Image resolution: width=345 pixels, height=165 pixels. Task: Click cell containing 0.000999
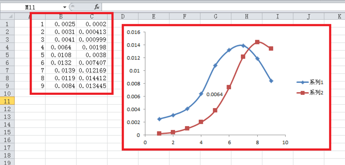pos(92,40)
